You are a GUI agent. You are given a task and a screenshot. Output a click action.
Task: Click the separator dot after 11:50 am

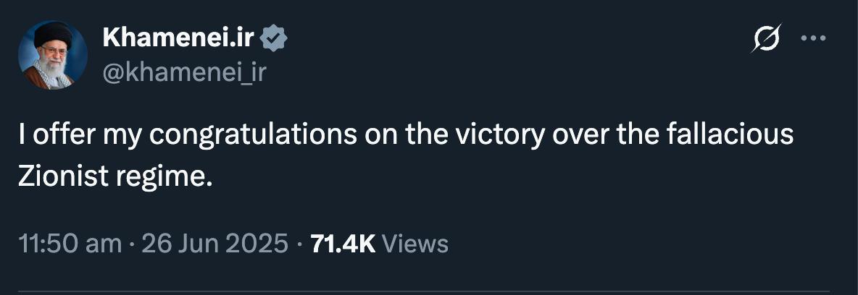[x=132, y=244]
